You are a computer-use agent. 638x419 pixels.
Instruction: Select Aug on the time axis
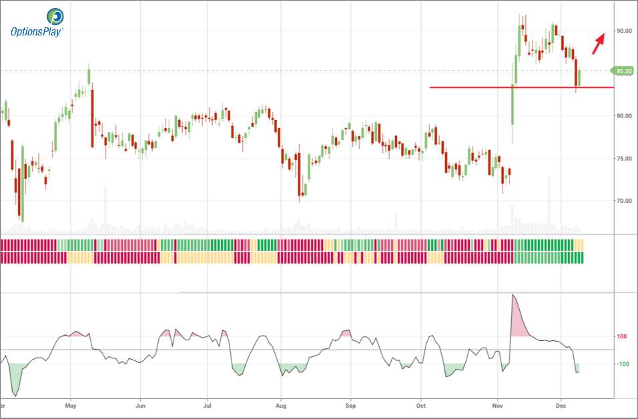coord(281,405)
